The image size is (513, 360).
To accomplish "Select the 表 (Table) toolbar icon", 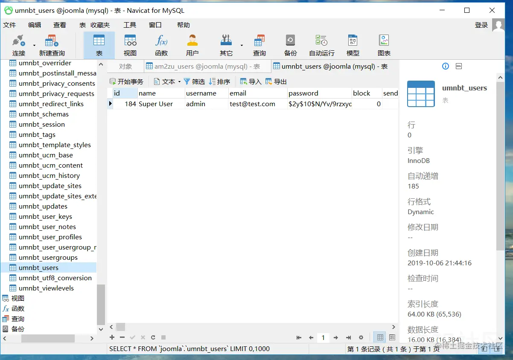I will coord(99,45).
